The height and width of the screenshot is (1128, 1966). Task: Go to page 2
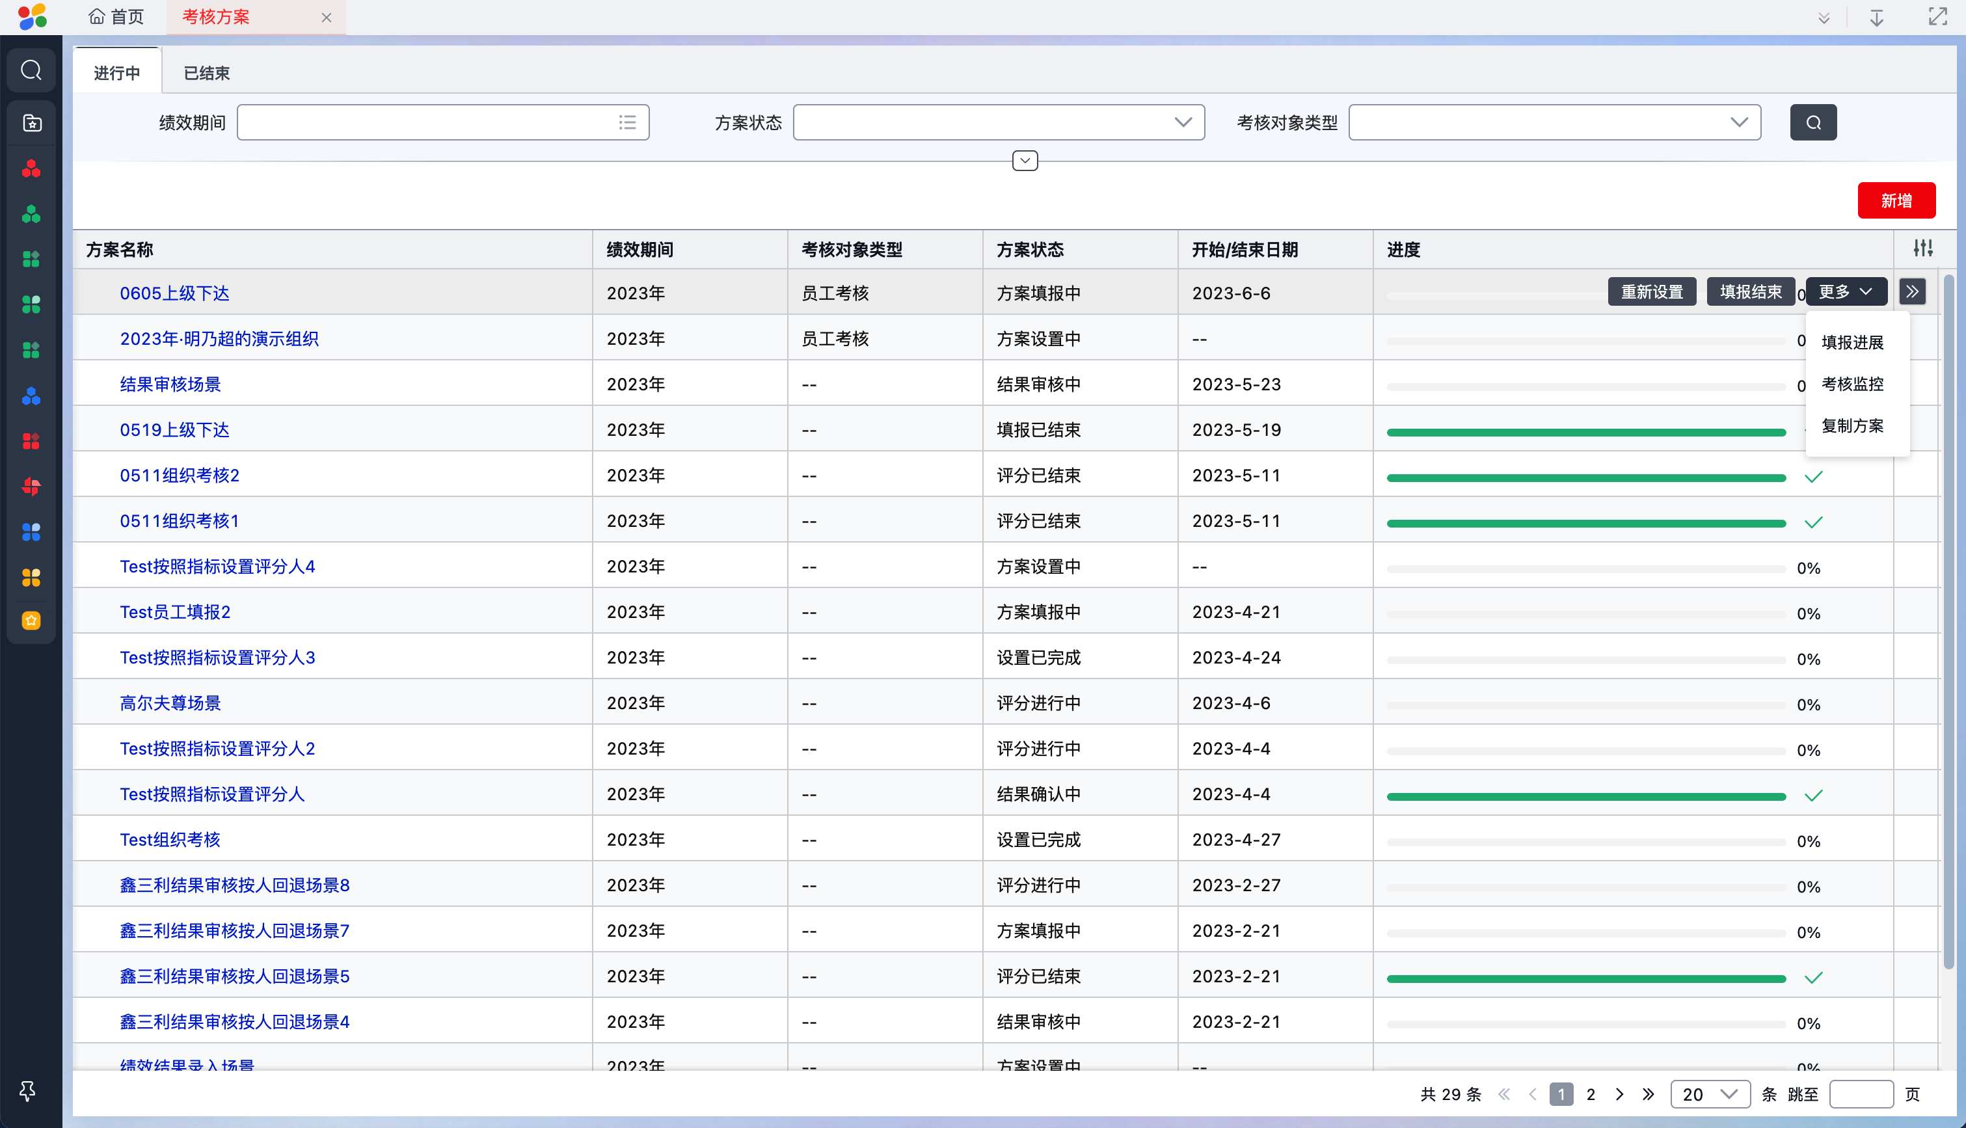point(1591,1095)
